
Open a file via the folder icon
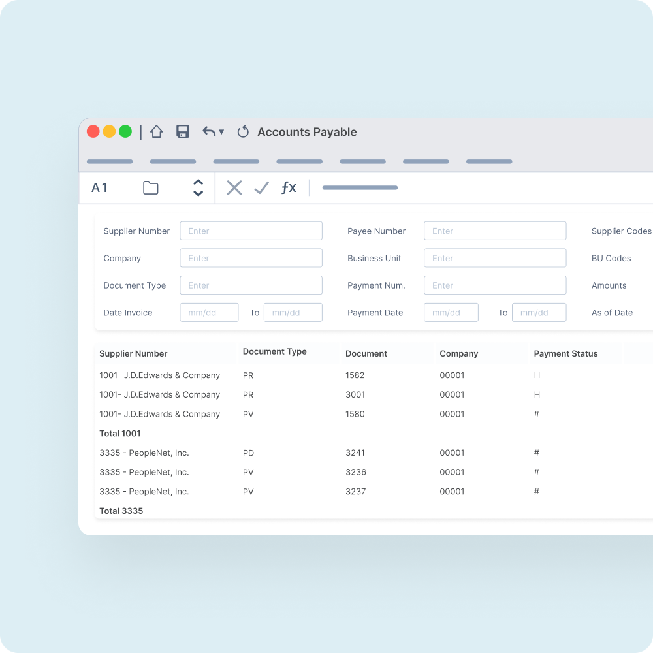click(150, 187)
